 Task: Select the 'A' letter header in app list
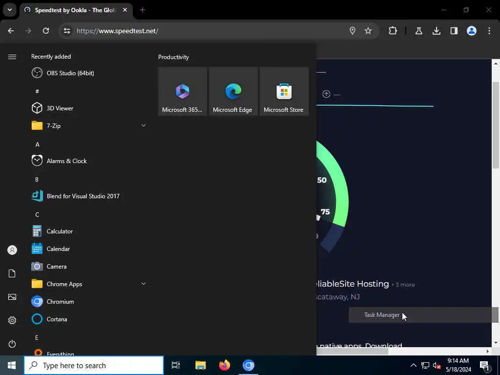[37, 145]
